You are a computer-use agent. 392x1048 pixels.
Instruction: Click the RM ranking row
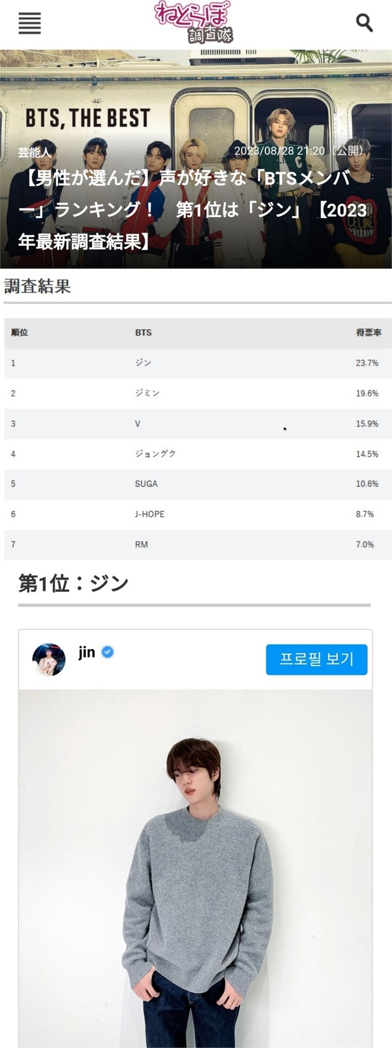coord(198,545)
